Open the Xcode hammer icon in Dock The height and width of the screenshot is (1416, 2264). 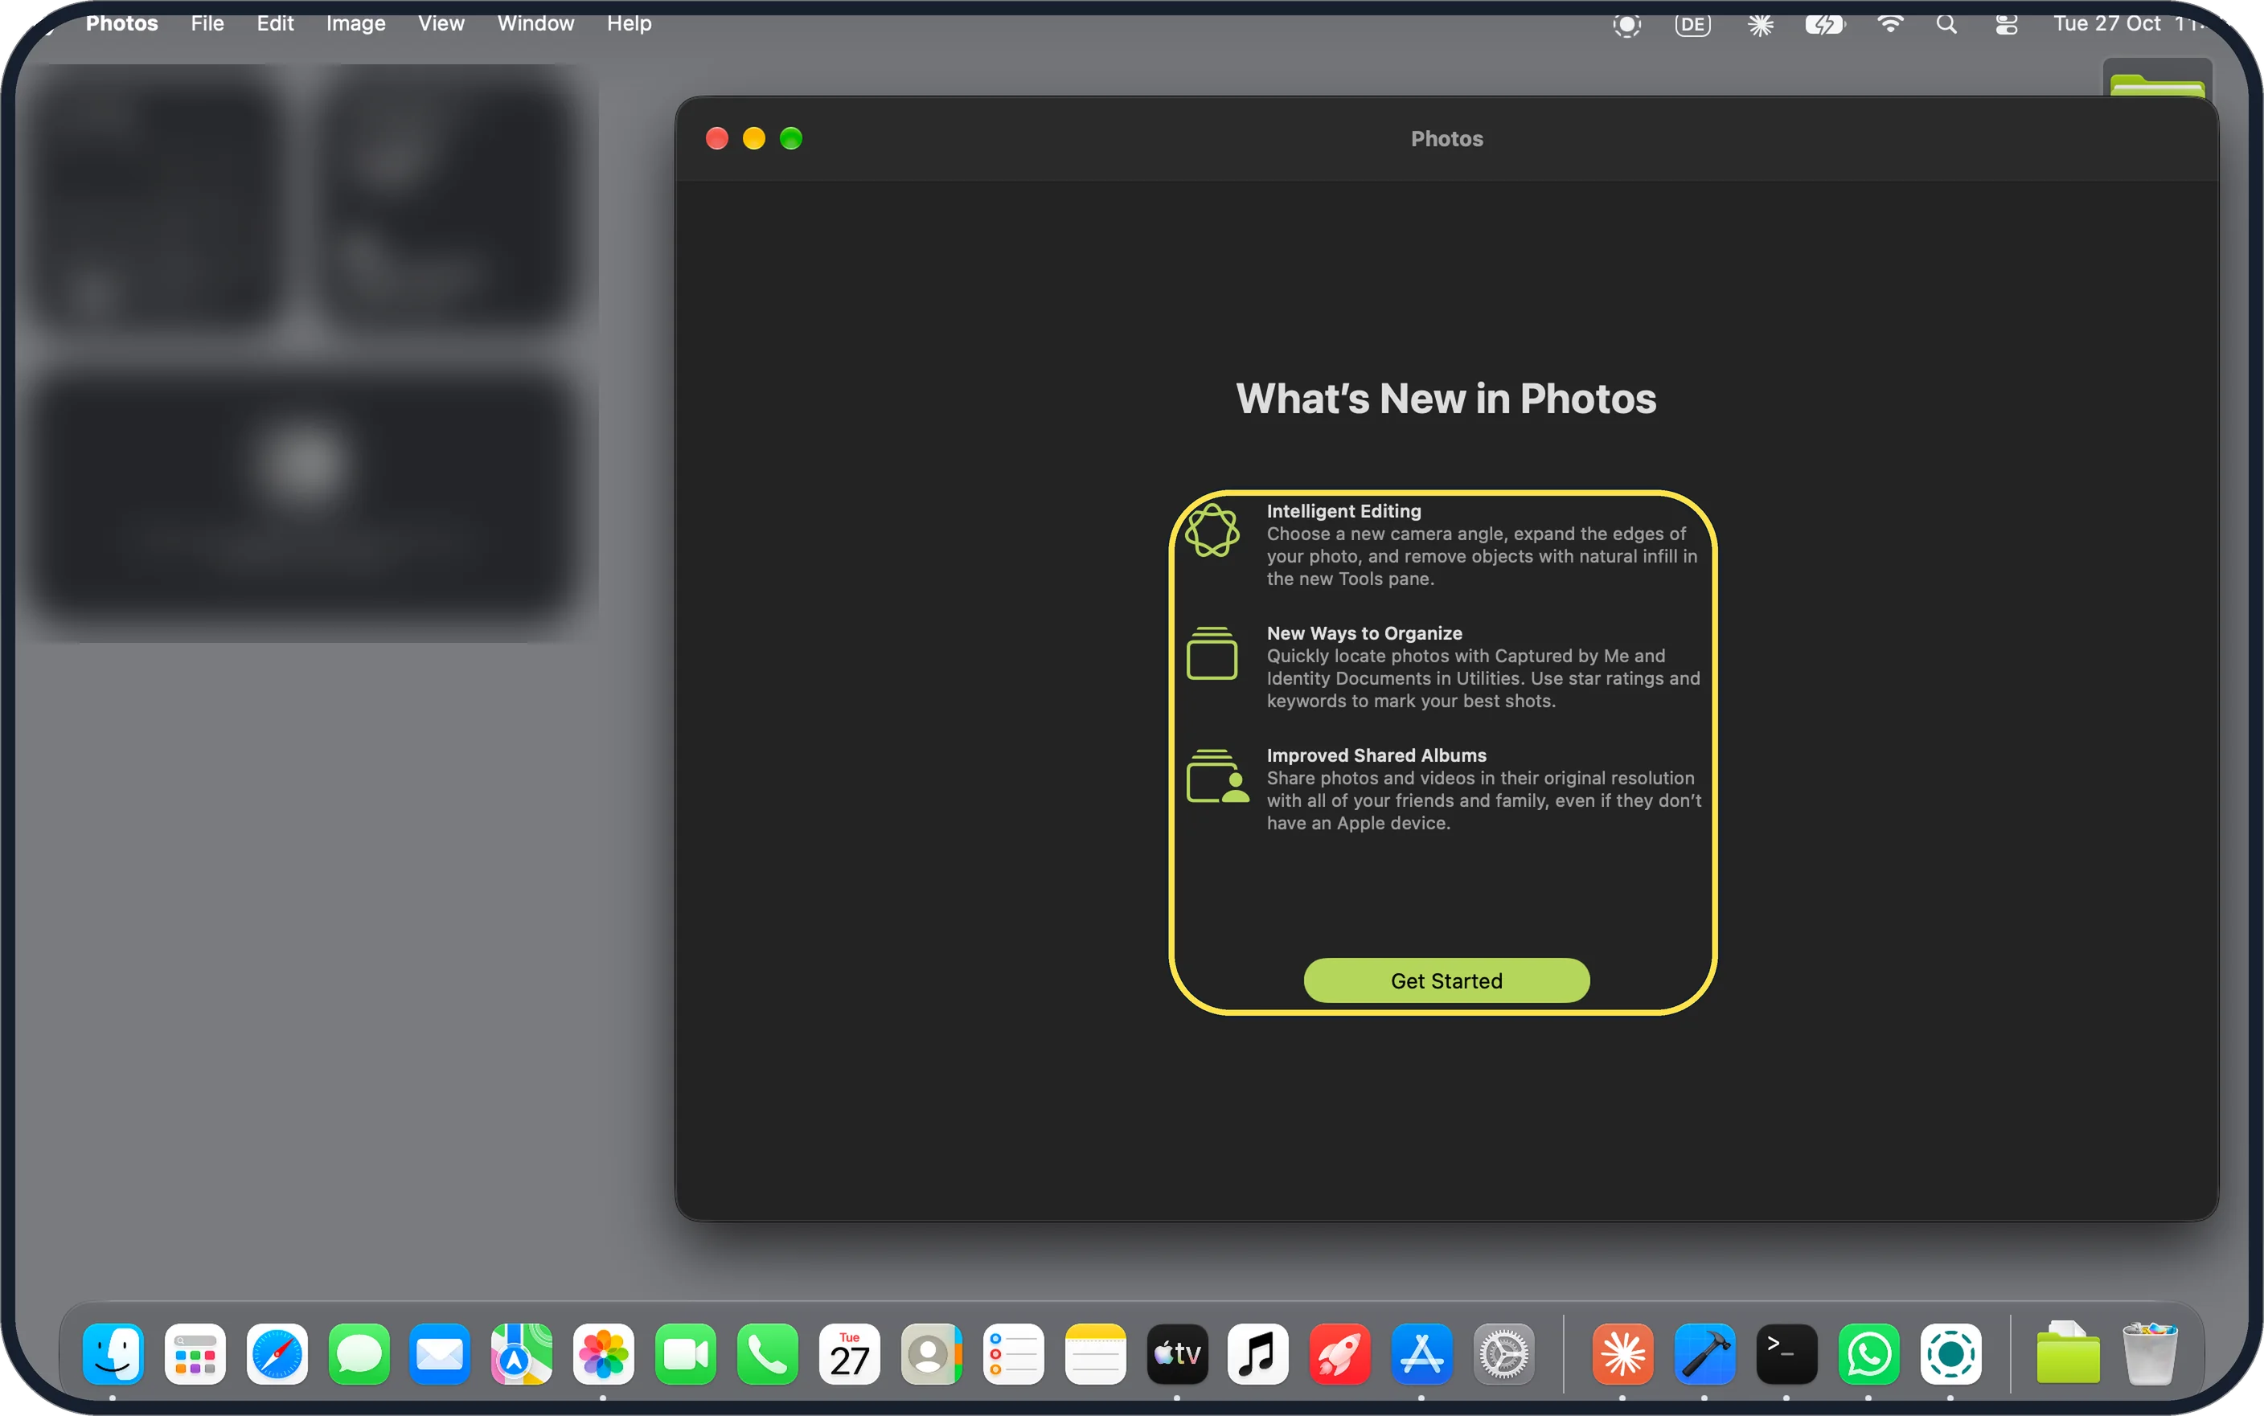[x=1704, y=1354]
